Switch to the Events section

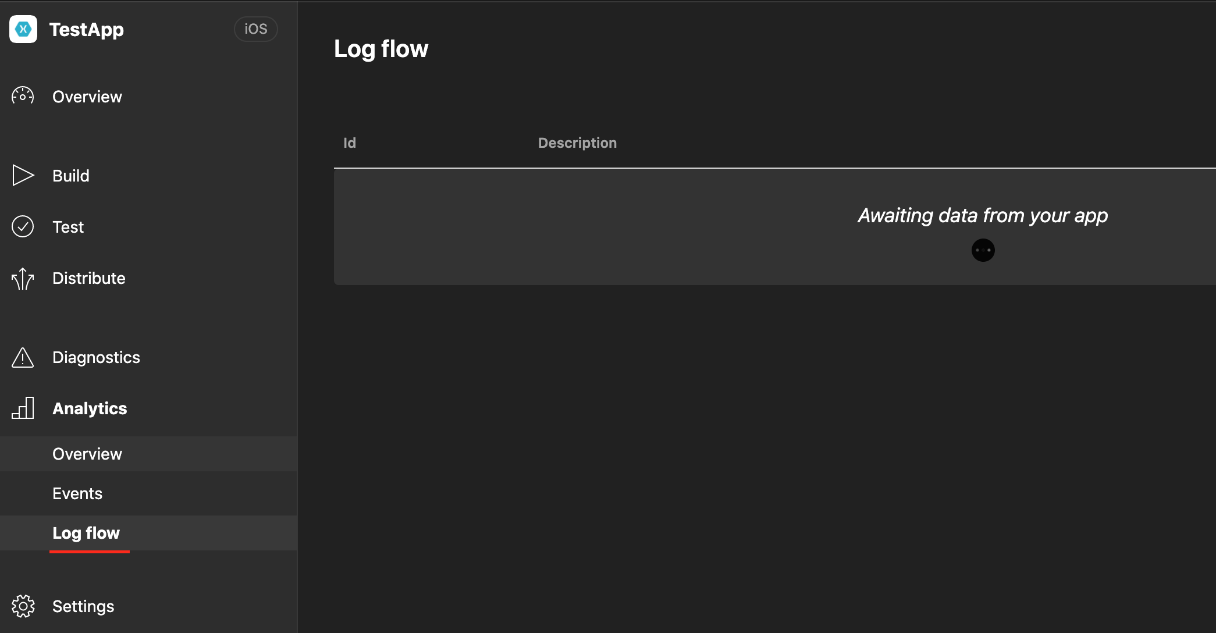[x=77, y=493]
